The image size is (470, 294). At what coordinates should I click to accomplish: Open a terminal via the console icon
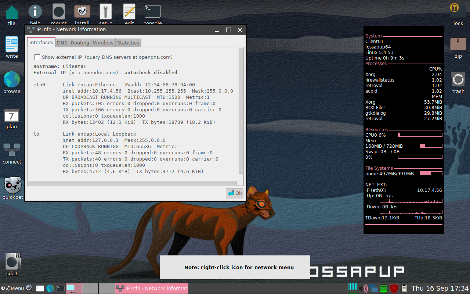pos(152,11)
